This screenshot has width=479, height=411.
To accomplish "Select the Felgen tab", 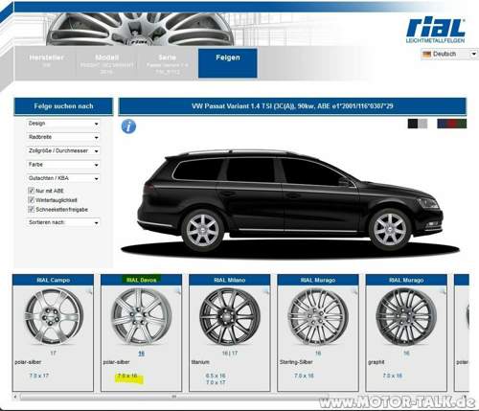I will [228, 63].
